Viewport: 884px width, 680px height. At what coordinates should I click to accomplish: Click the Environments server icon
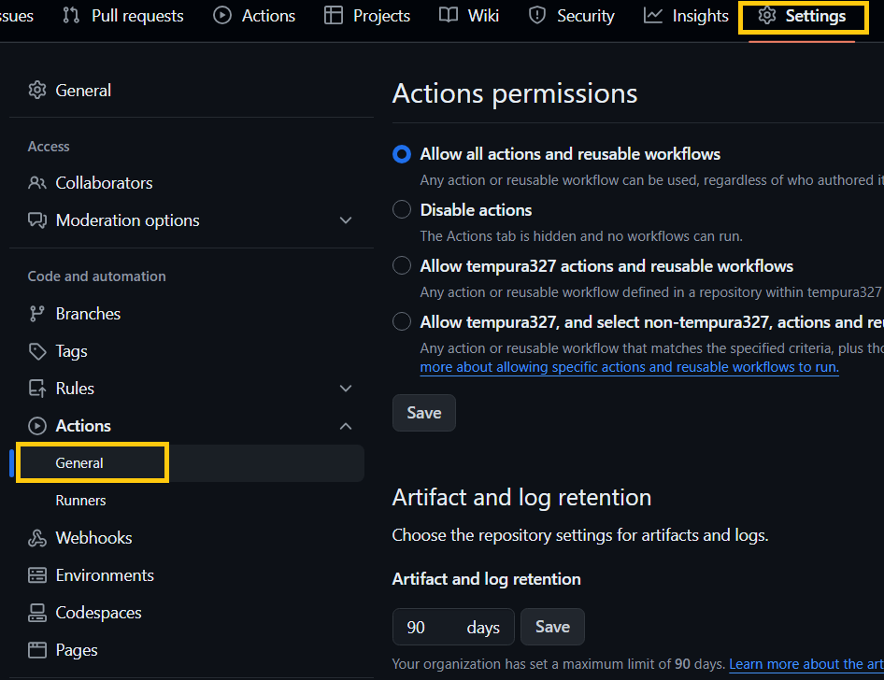(x=37, y=575)
